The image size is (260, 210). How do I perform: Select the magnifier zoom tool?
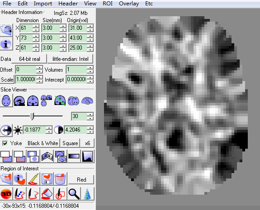[x=74, y=194]
